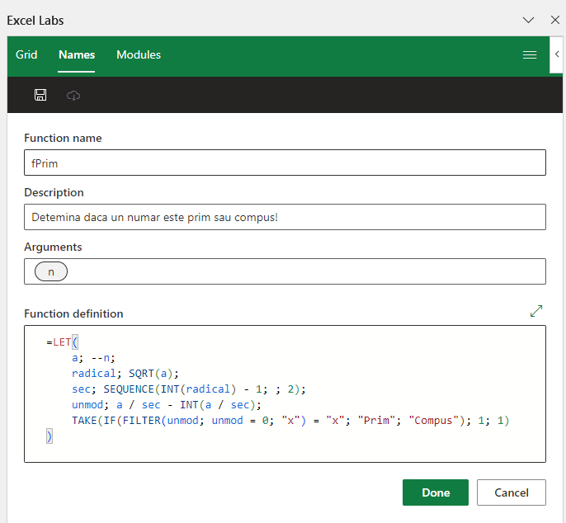Screen dimensions: 566x523
Task: Click the Function name field containing fPrim
Action: pos(285,163)
